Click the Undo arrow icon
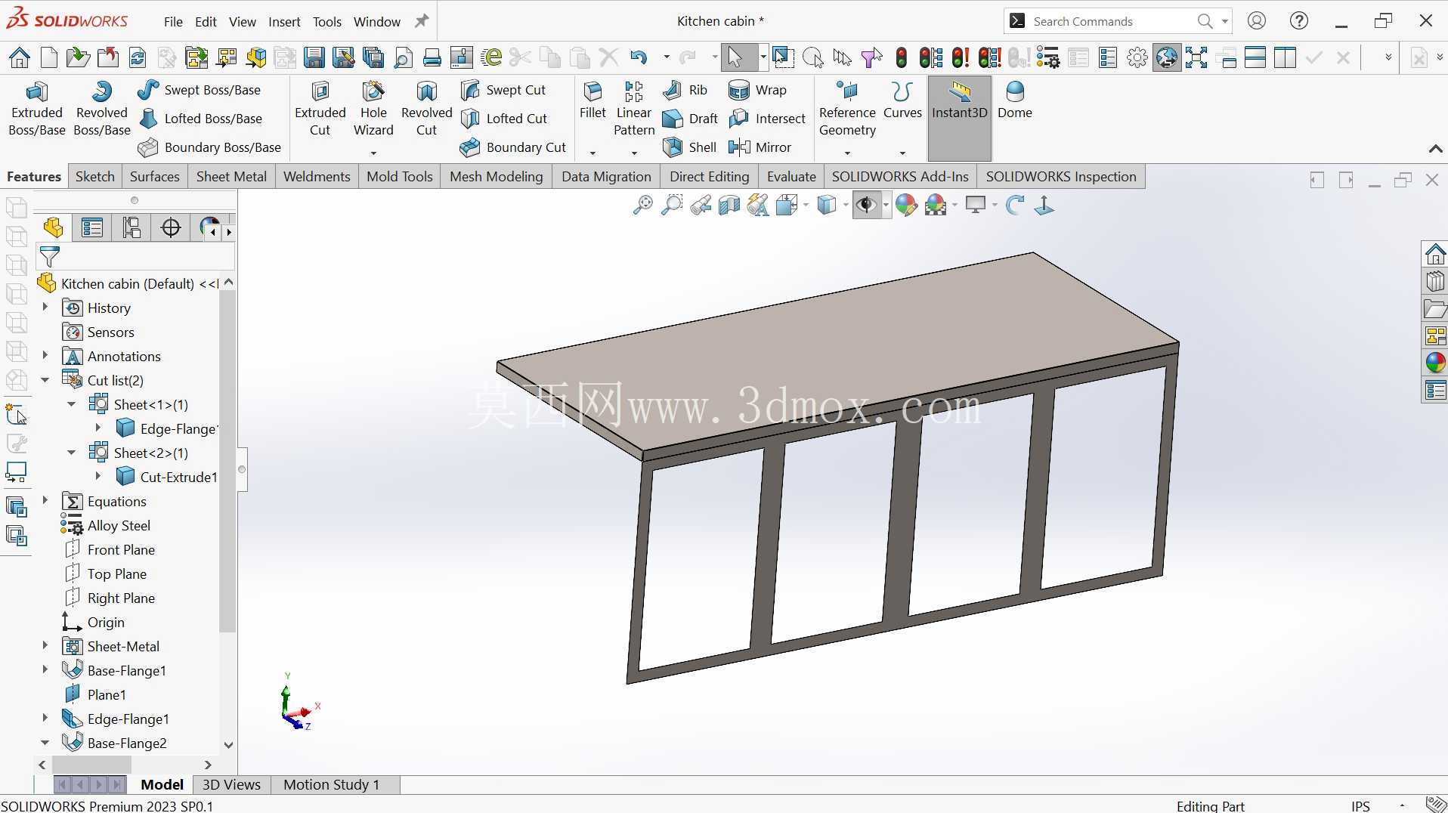The height and width of the screenshot is (813, 1448). [639, 57]
